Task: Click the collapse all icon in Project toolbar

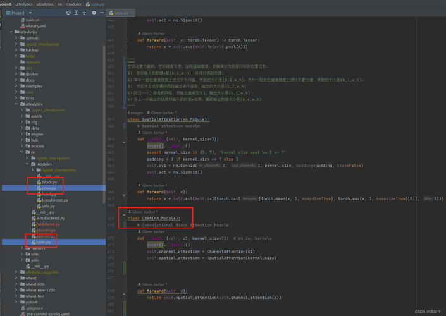Action: coord(84,13)
